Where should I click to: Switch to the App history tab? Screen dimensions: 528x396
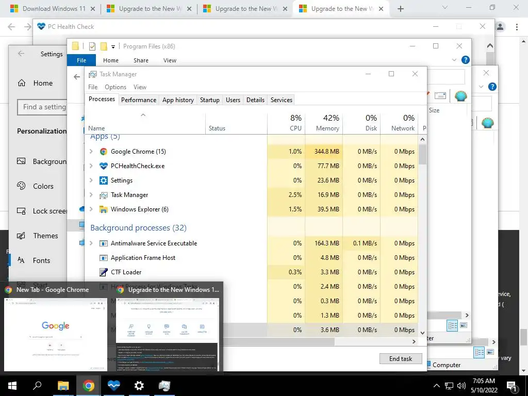pyautogui.click(x=178, y=100)
